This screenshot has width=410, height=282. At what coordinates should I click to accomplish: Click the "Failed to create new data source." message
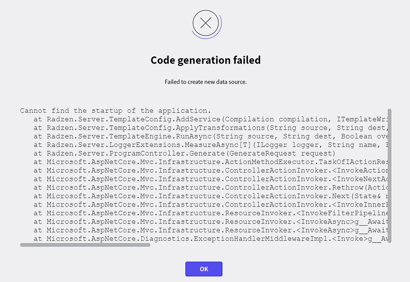[x=206, y=82]
